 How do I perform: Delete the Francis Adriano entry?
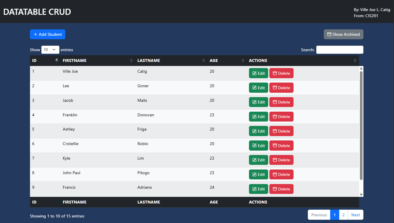point(281,189)
